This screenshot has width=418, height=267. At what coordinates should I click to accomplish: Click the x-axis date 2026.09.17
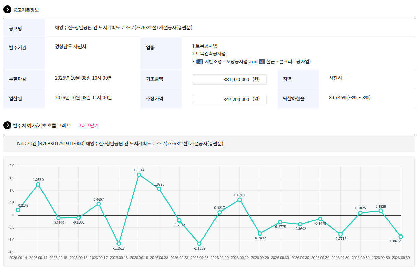99,258
